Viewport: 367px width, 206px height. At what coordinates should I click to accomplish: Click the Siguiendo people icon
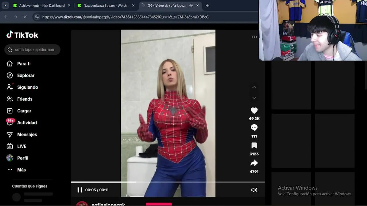(10, 87)
